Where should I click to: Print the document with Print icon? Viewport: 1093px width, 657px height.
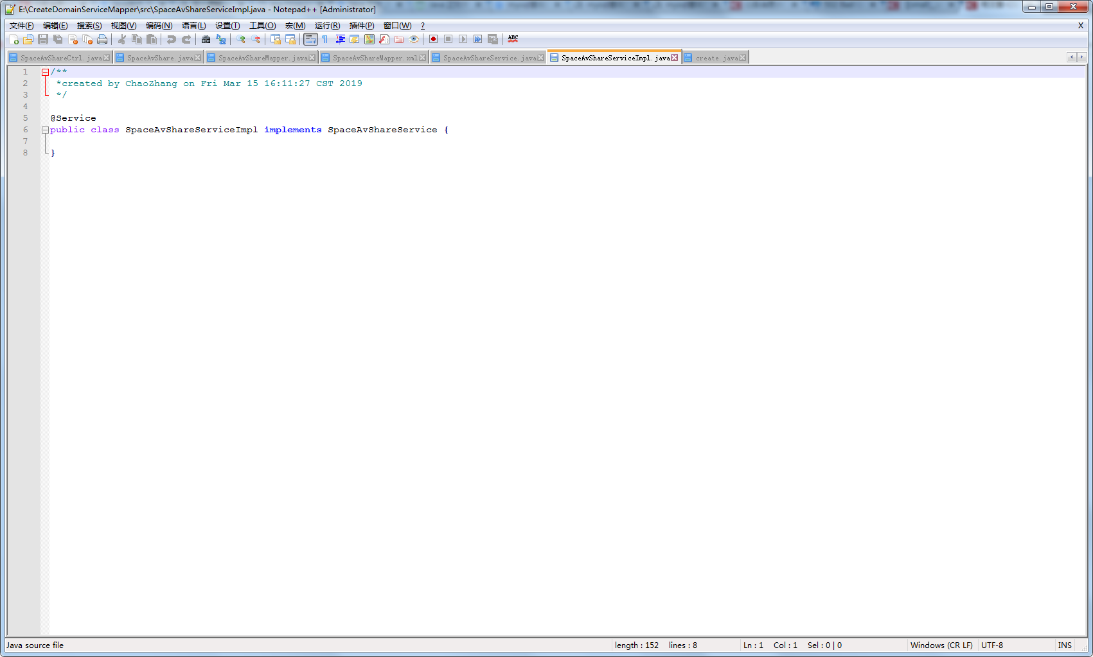[102, 39]
